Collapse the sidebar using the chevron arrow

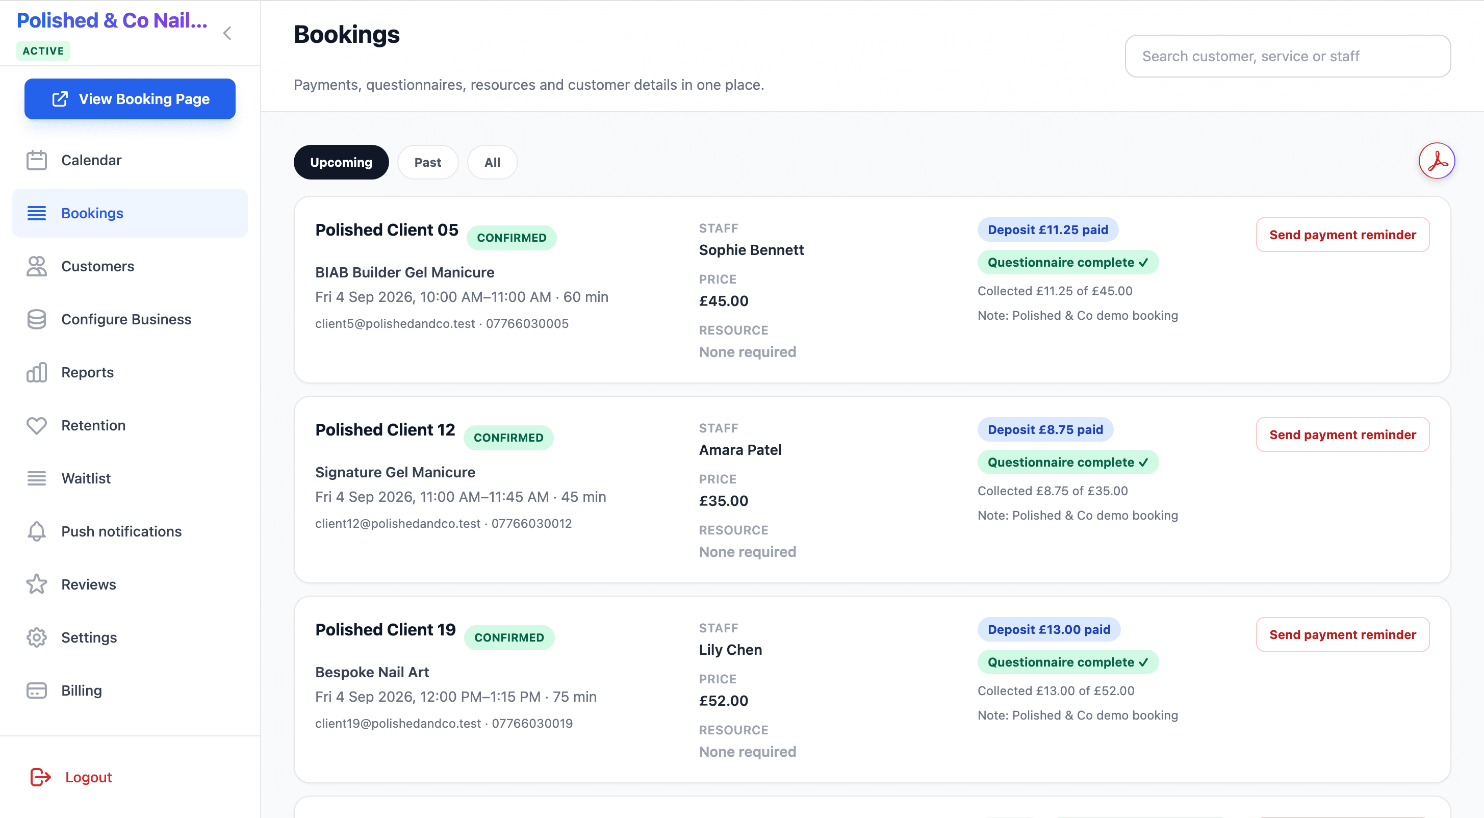[x=227, y=34]
